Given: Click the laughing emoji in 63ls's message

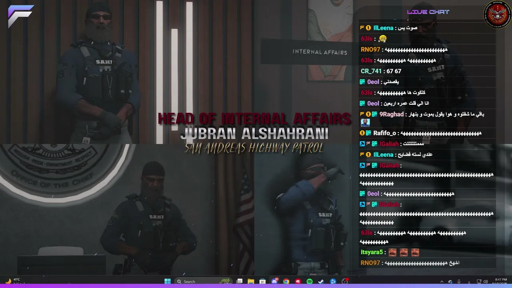Looking at the screenshot, I should tap(383, 39).
